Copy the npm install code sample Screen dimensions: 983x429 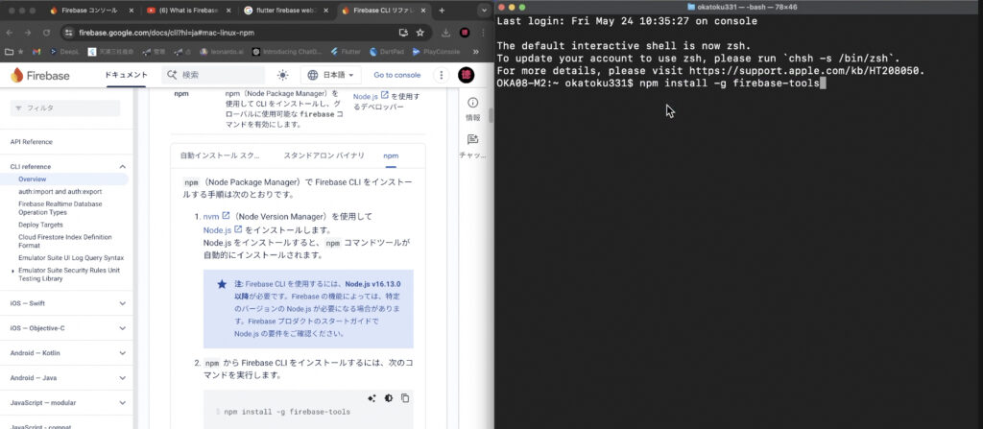point(405,398)
